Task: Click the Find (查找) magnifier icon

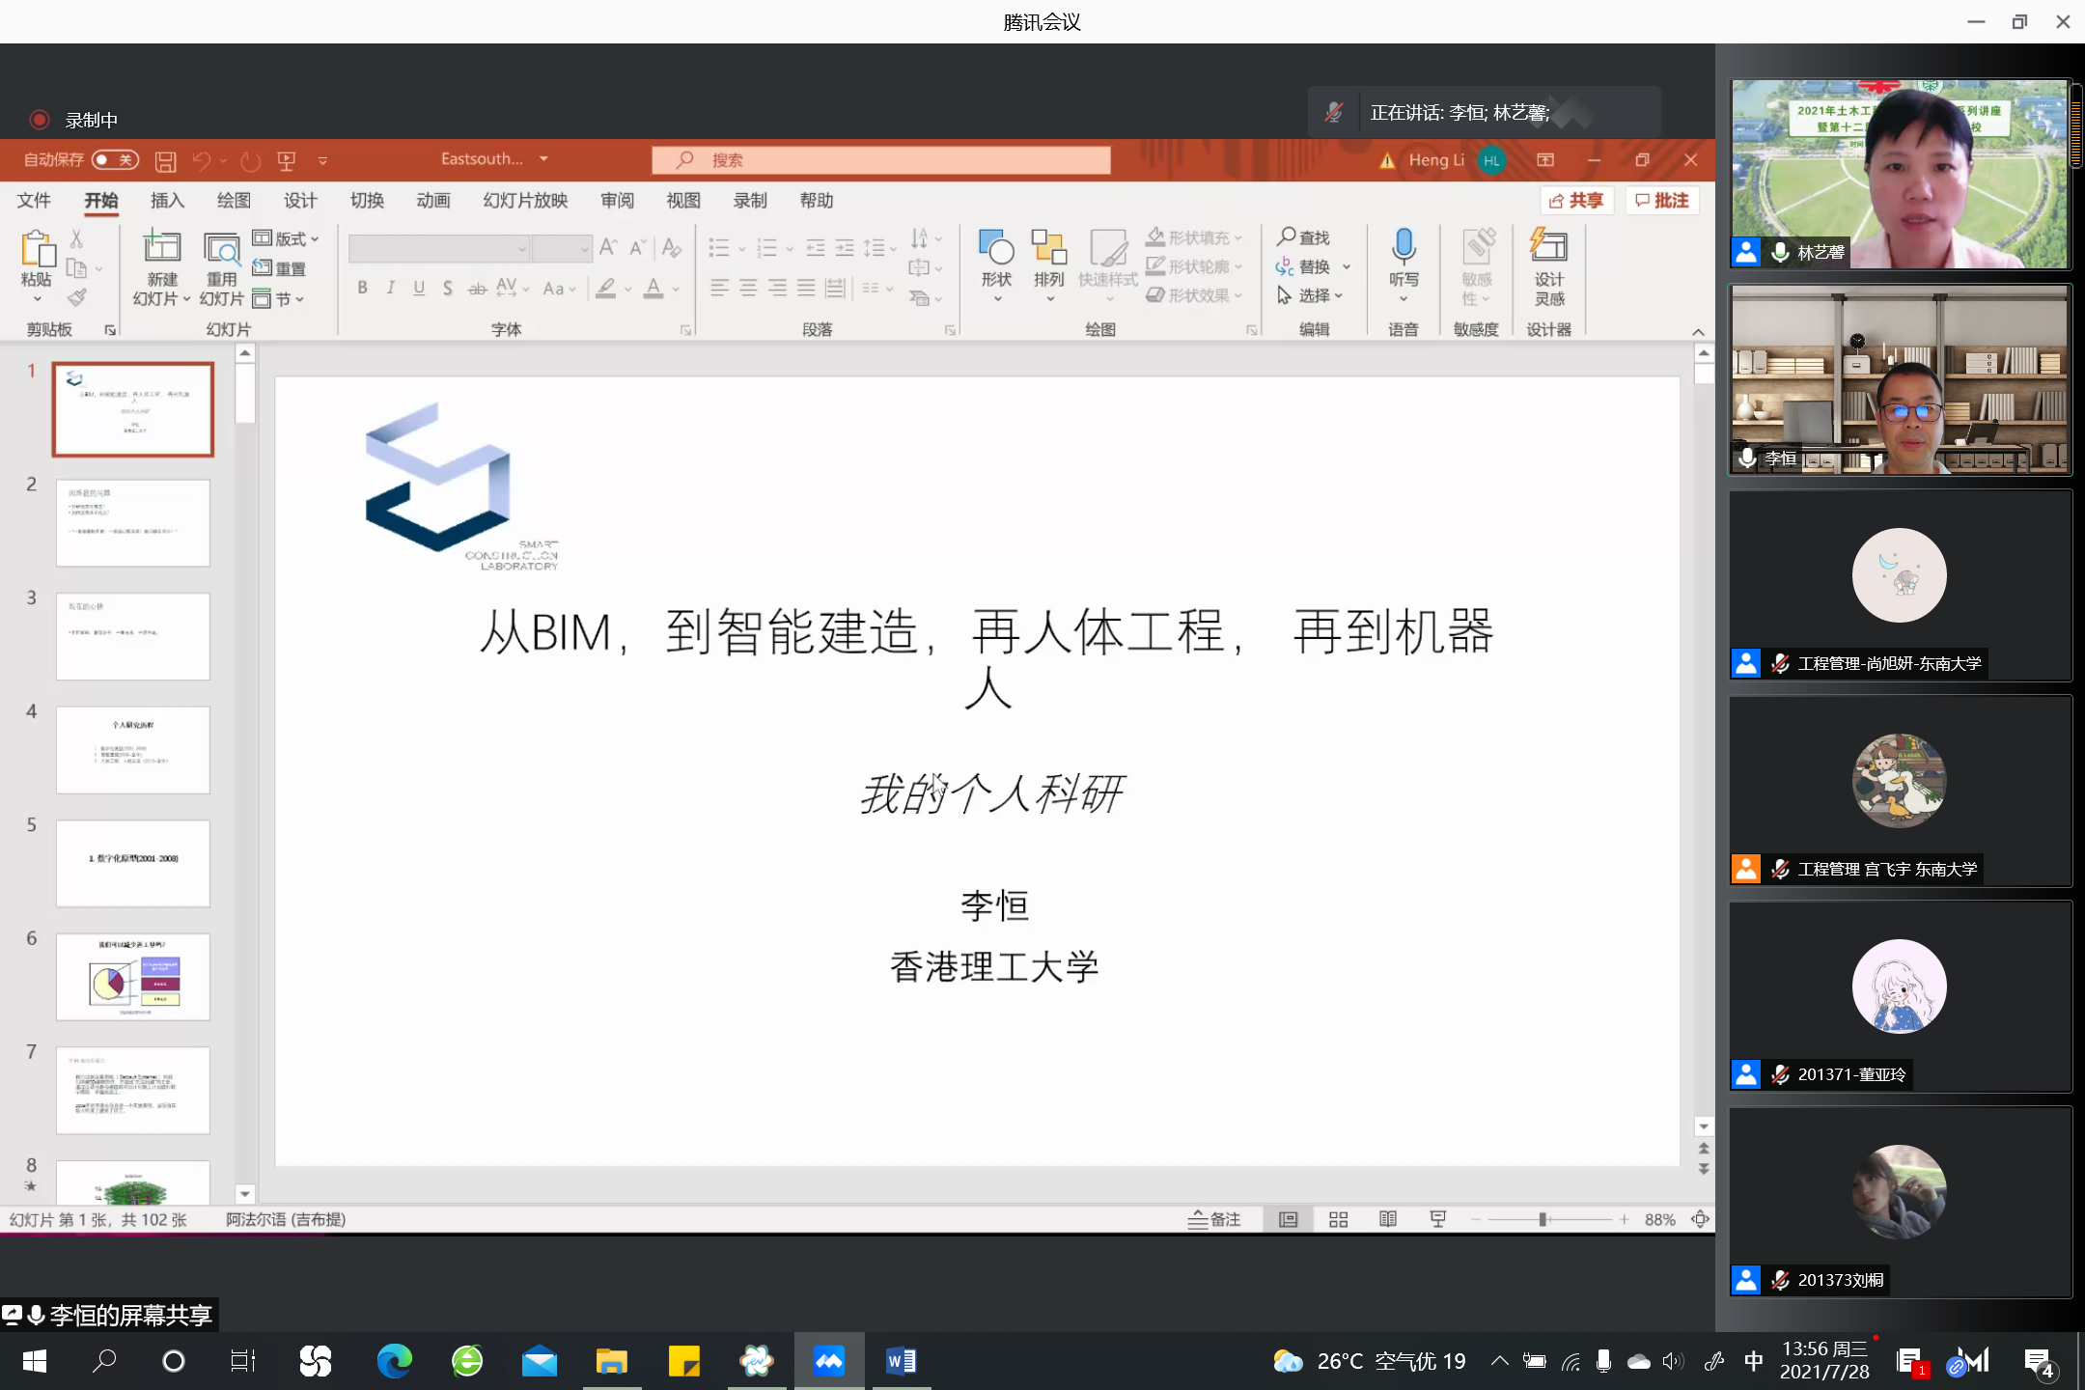Action: pos(1287,236)
